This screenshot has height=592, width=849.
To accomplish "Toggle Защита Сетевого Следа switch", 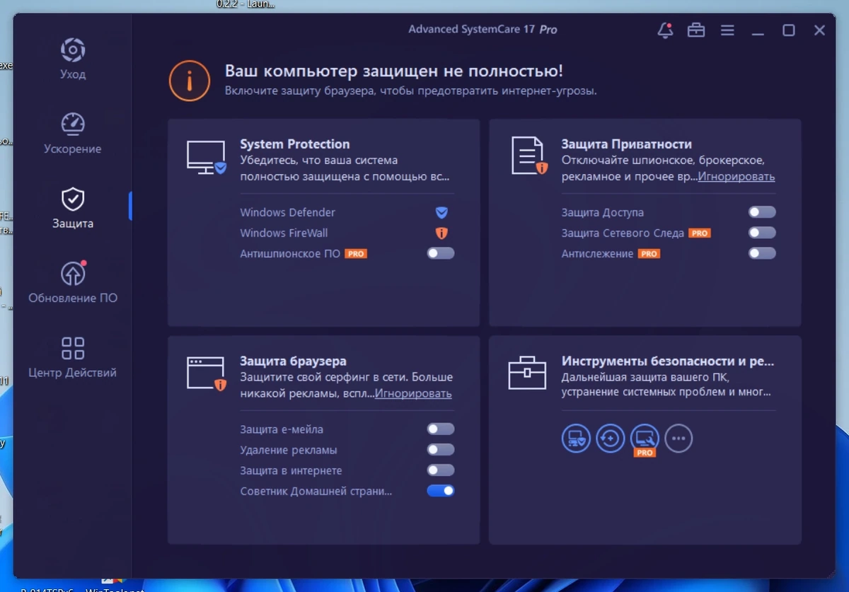I will tap(762, 233).
